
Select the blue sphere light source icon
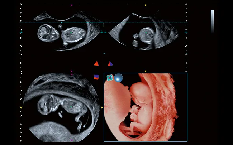coord(119,78)
